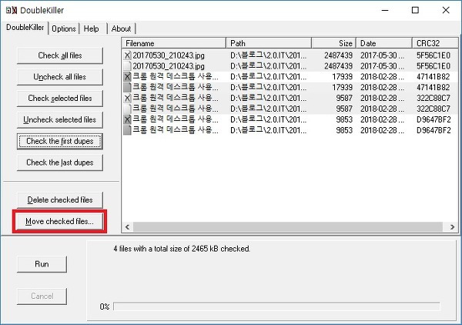Click Check the last dupes
This screenshot has width=462, height=325.
(x=60, y=162)
